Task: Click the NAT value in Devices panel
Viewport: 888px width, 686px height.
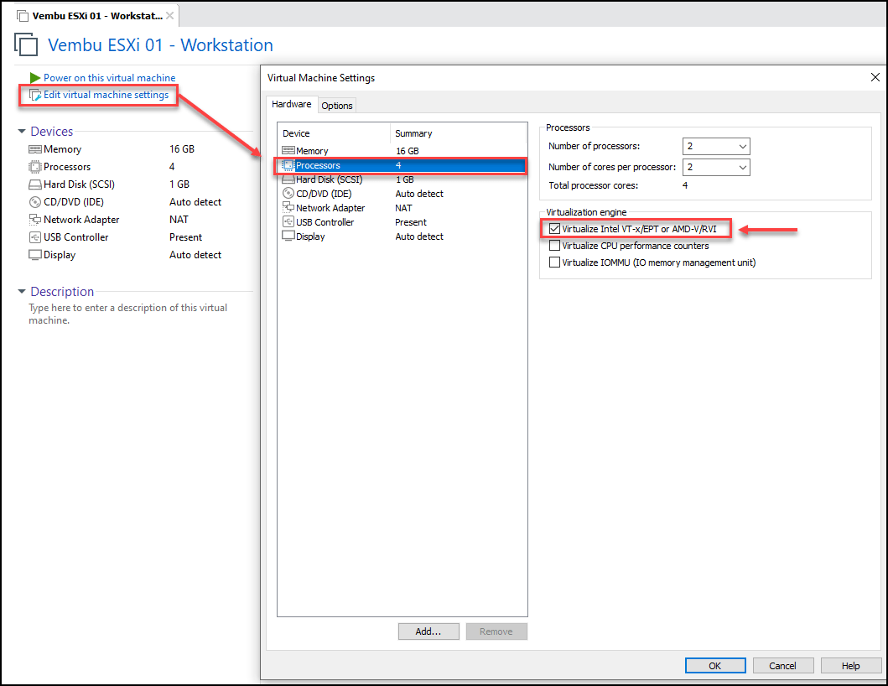Action: pos(179,220)
